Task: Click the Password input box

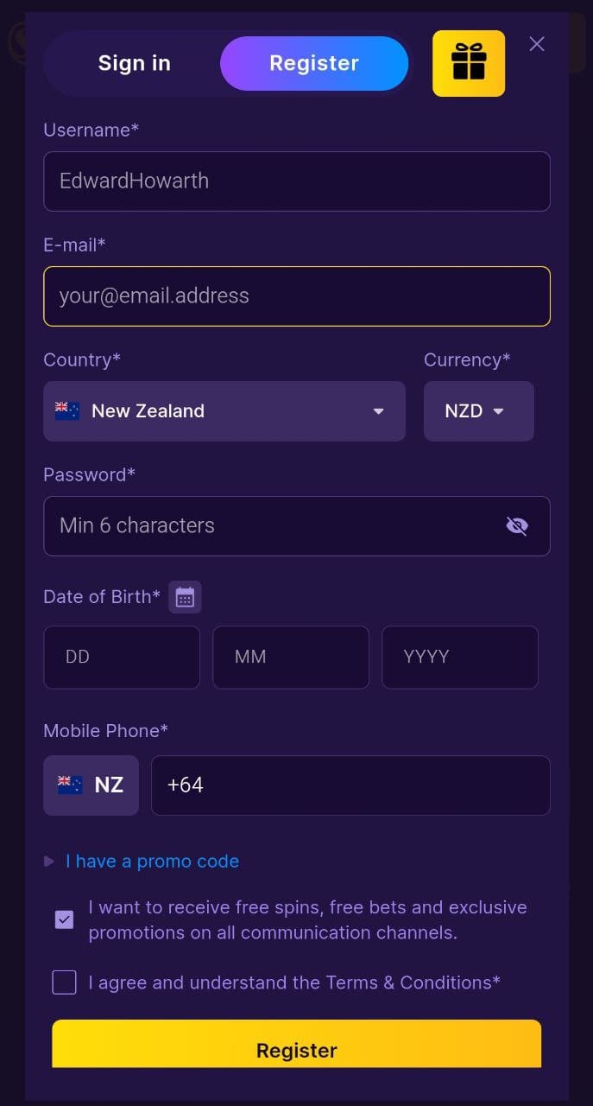Action: [268, 526]
